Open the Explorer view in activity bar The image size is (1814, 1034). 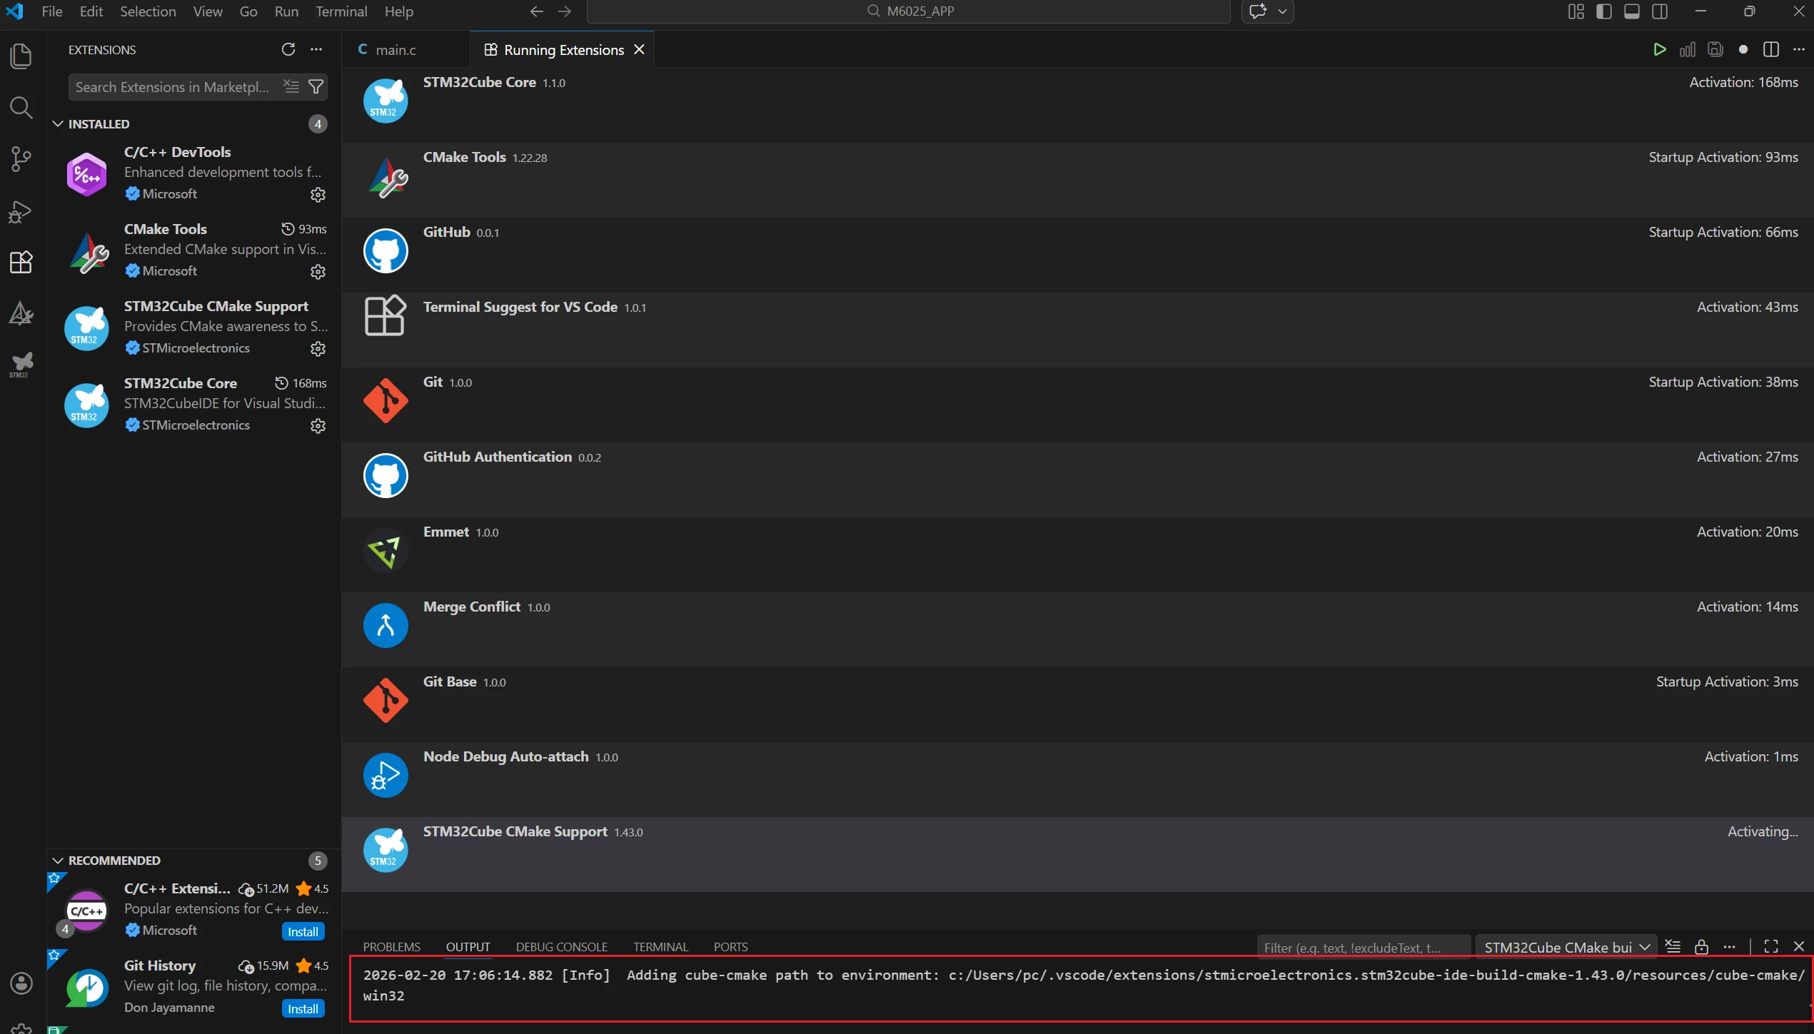coord(21,56)
